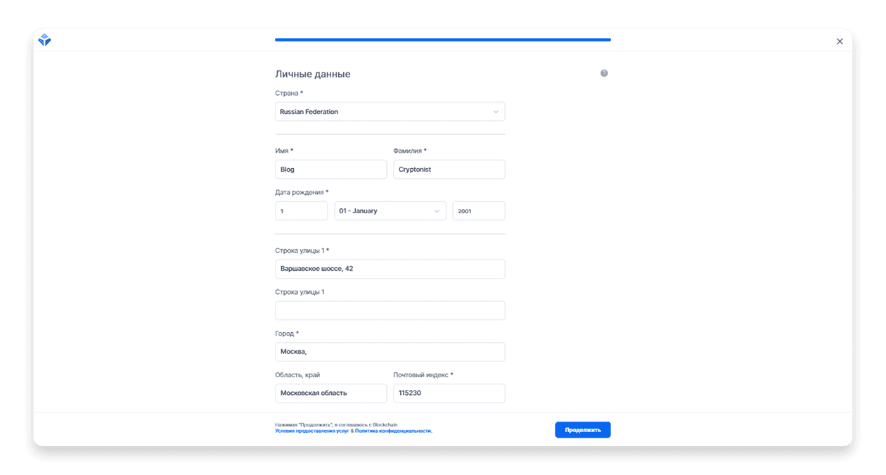Open the birth month dropdown 01 - January
The width and height of the screenshot is (886, 475).
click(390, 211)
